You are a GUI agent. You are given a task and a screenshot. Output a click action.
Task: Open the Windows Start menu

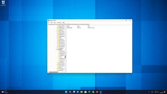tap(66, 92)
